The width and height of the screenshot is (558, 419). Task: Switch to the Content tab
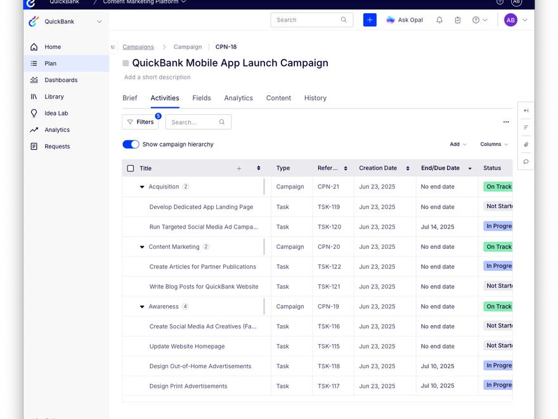click(278, 98)
